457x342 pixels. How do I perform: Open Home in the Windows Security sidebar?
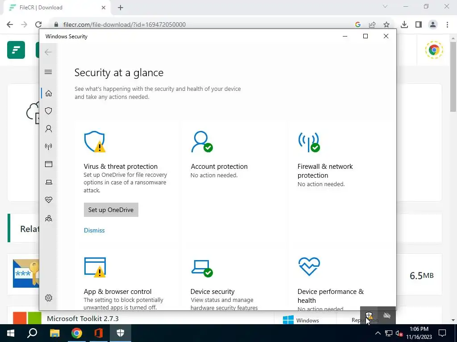point(49,94)
